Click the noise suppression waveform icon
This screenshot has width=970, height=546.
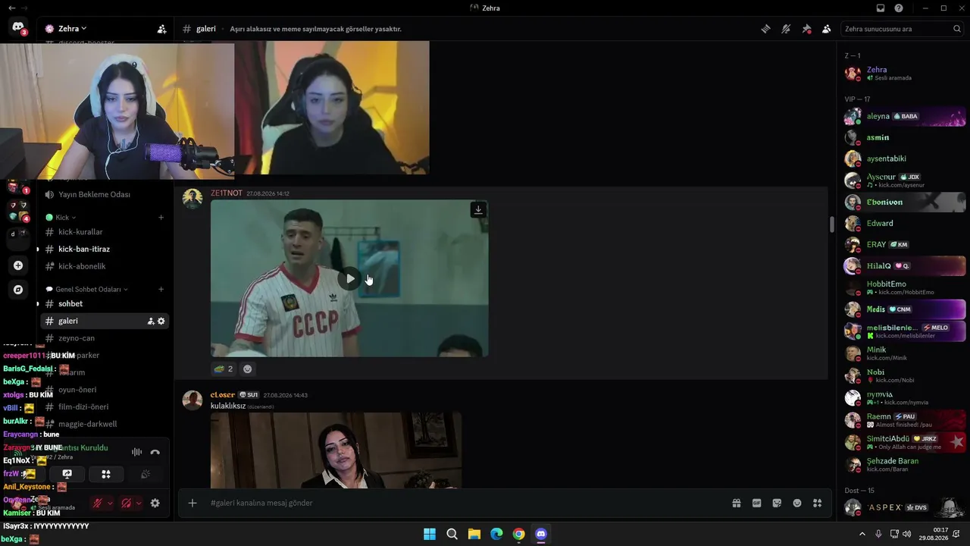click(x=137, y=452)
